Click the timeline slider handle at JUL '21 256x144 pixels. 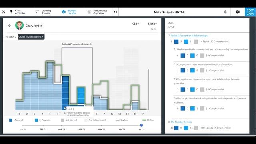point(141,125)
